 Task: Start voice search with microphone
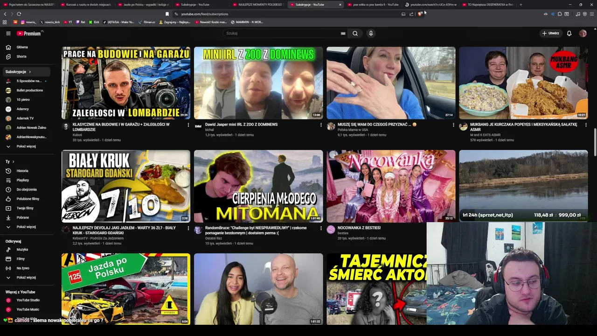[371, 33]
